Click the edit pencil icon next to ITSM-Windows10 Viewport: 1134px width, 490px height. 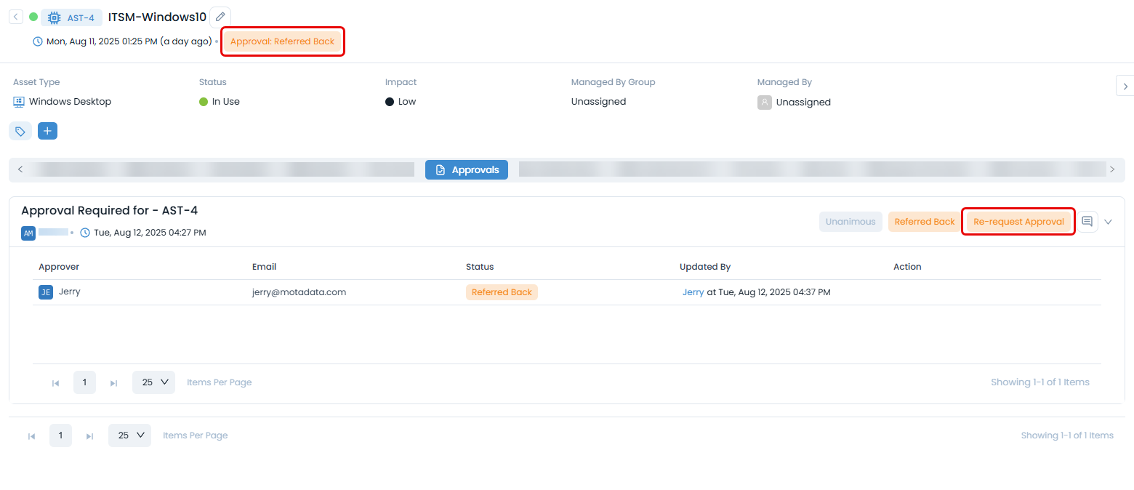[x=220, y=16]
